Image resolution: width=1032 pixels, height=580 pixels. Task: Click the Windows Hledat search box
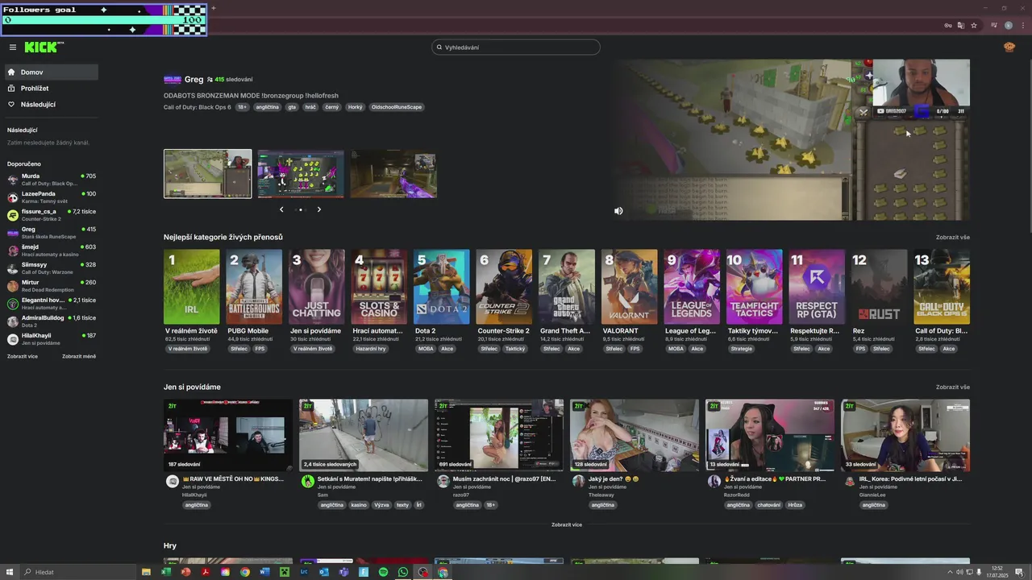pos(77,572)
